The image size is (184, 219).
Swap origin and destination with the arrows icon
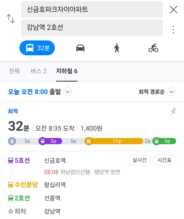coord(11,18)
